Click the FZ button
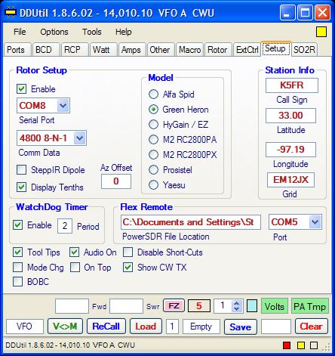Viewport: 335px width, 356px height. [x=174, y=306]
